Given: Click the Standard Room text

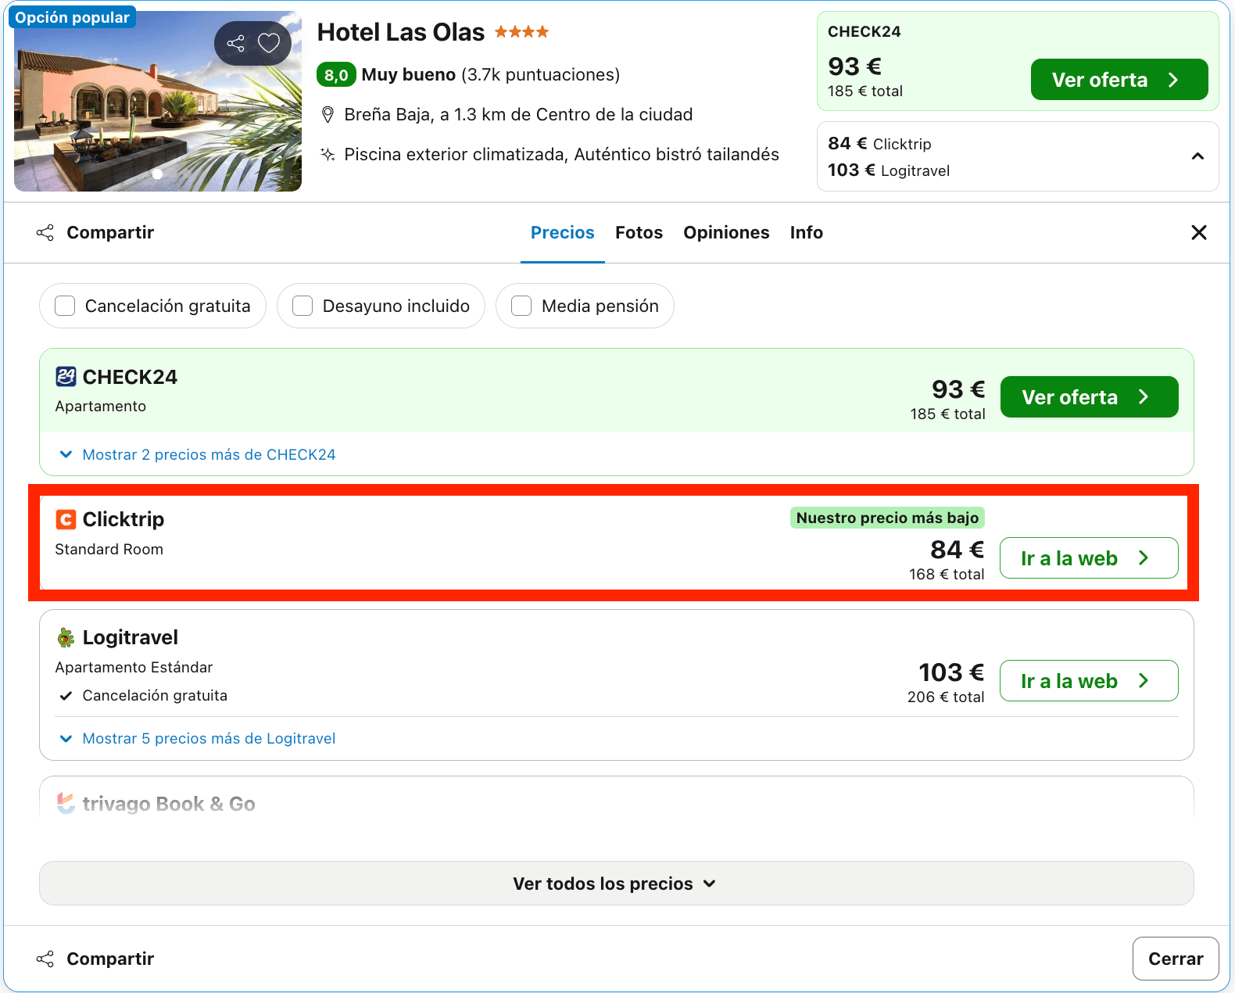Looking at the screenshot, I should pyautogui.click(x=109, y=550).
